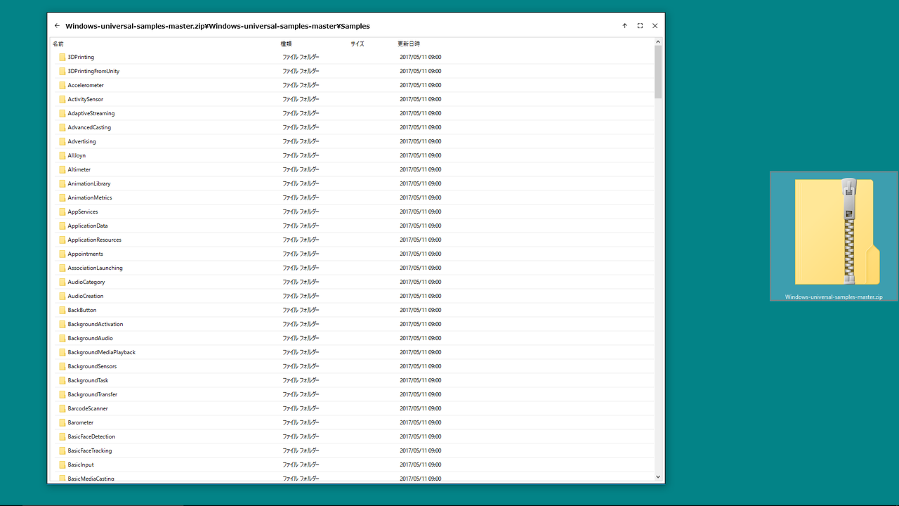Select the 3DPrinting folder icon

coord(63,57)
